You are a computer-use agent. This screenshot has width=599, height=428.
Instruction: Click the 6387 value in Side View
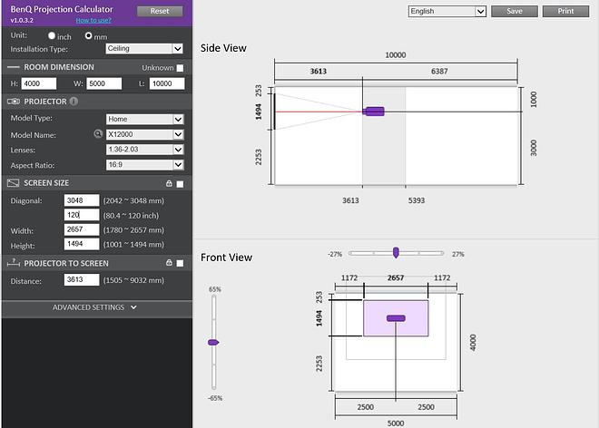[439, 71]
